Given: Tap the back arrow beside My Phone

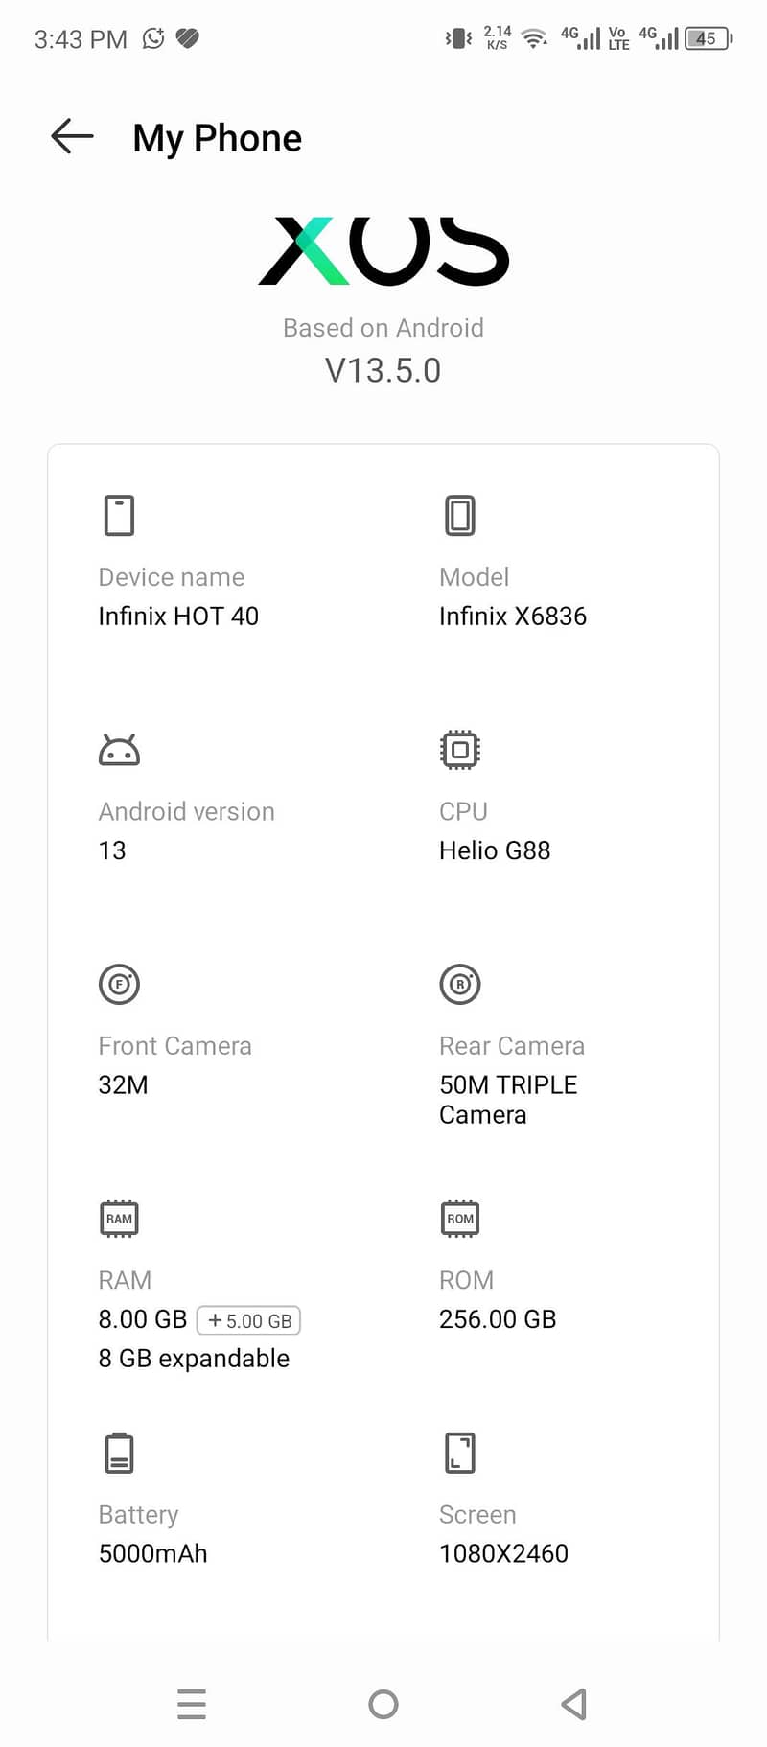Looking at the screenshot, I should click(x=72, y=137).
